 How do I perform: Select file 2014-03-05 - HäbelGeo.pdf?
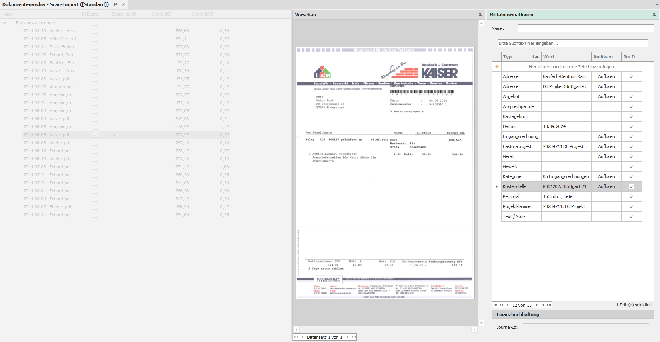[50, 39]
